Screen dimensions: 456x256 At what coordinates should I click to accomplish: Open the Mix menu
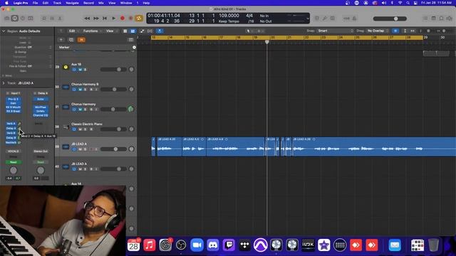tap(101, 3)
